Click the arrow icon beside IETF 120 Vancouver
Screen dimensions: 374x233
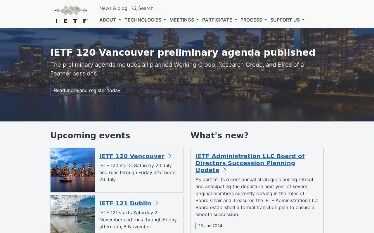click(x=169, y=156)
